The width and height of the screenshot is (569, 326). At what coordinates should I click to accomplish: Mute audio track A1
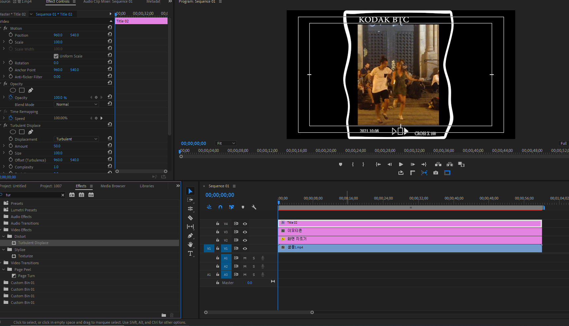(245, 258)
